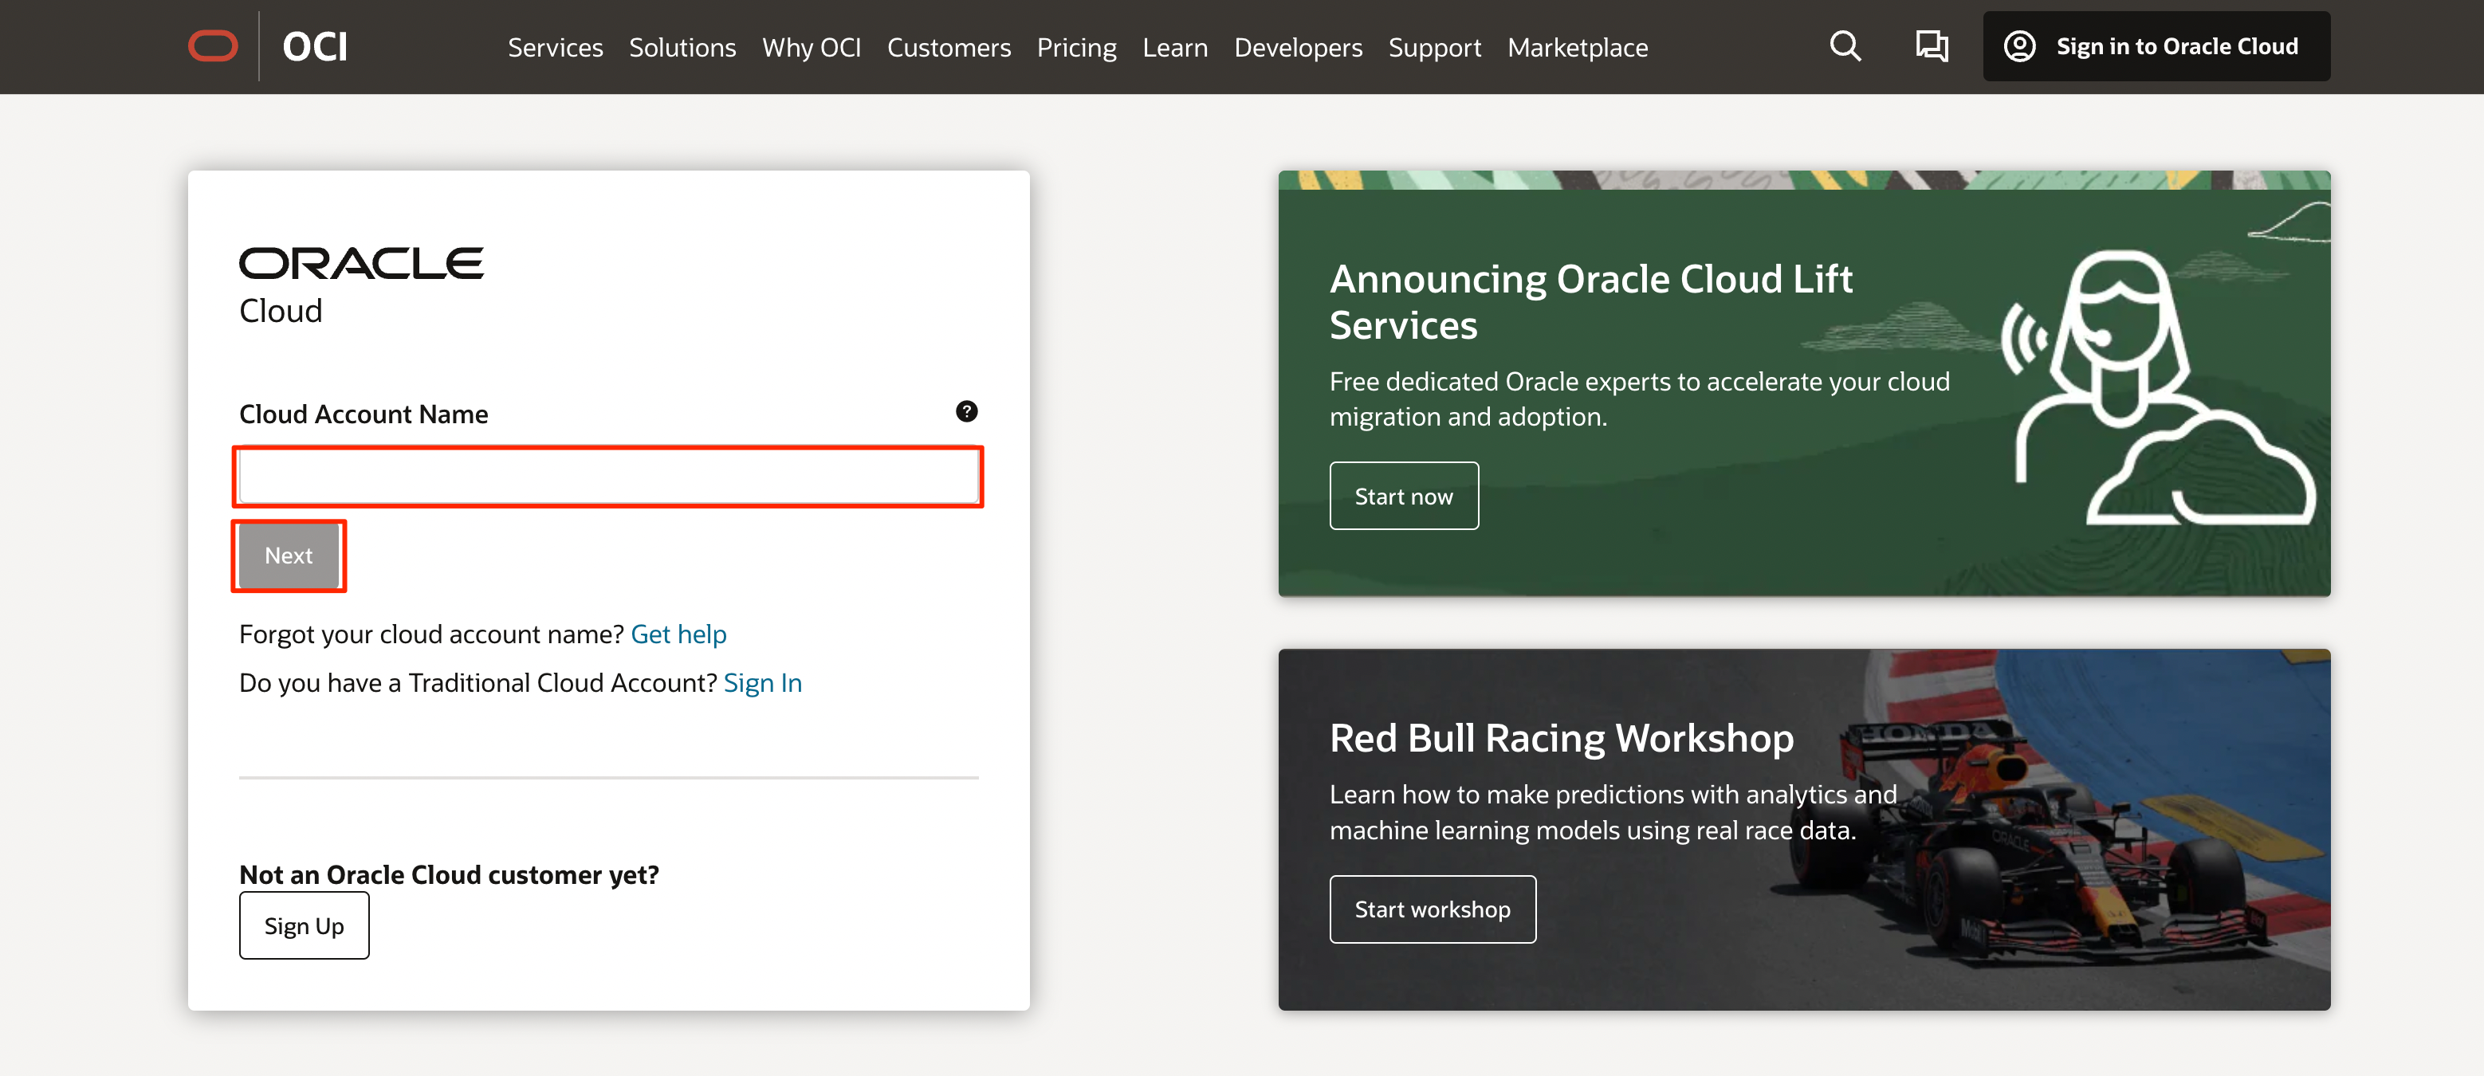This screenshot has height=1076, width=2484.
Task: Open the Solutions menu
Action: coord(682,47)
